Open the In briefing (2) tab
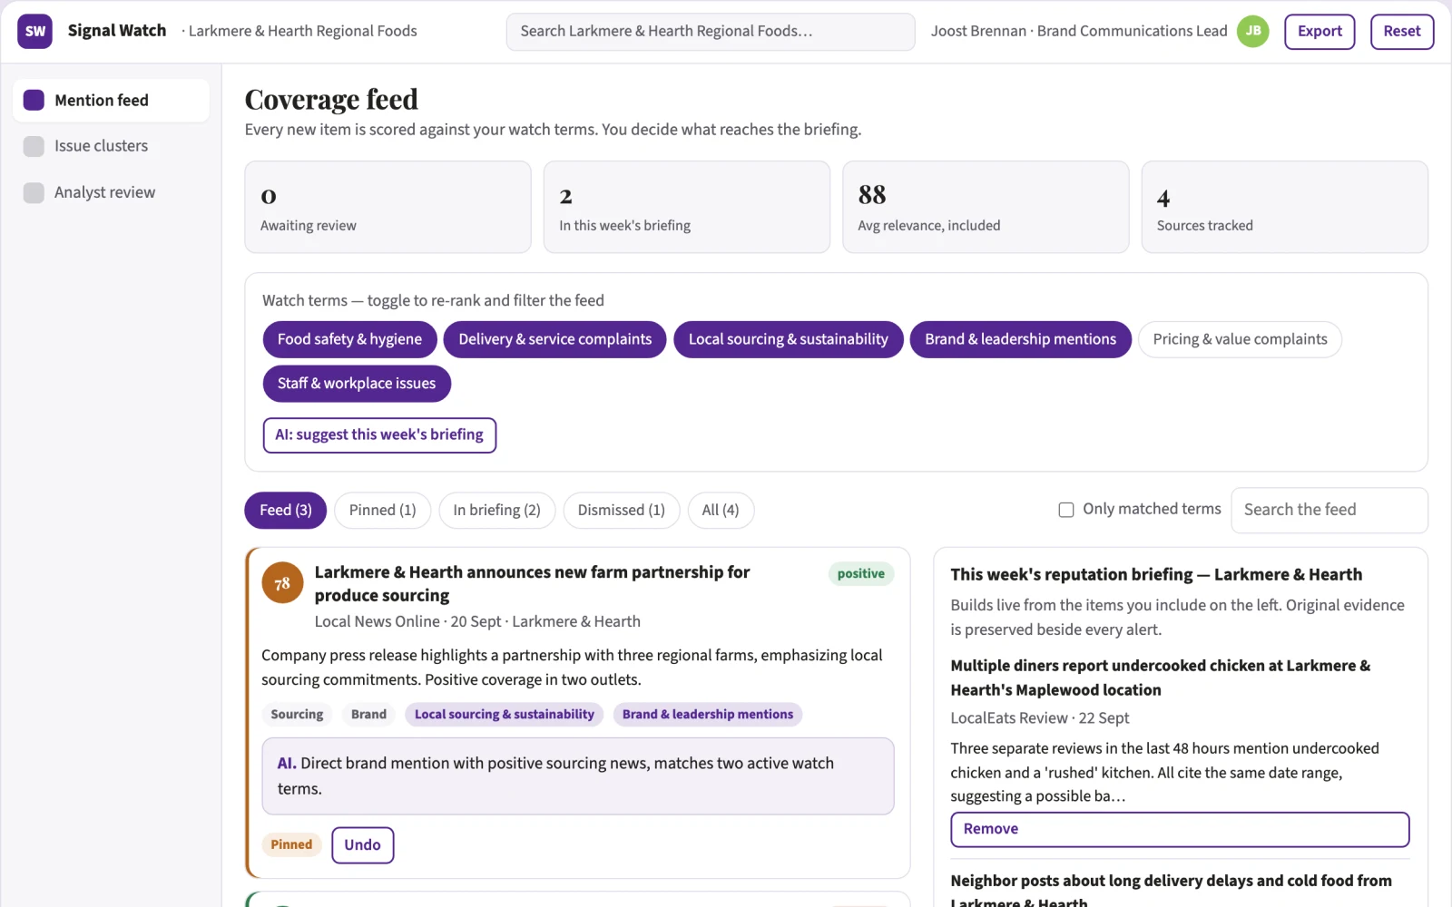 tap(496, 510)
